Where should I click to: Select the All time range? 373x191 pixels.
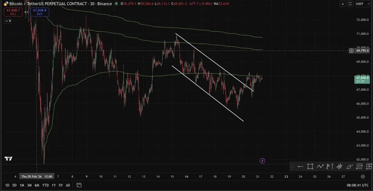(x=68, y=185)
